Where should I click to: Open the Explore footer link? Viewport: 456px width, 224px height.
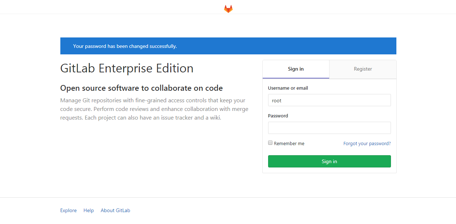tap(68, 210)
